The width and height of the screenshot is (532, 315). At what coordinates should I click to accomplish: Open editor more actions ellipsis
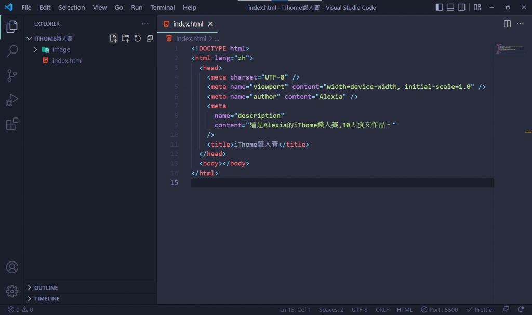(x=520, y=24)
